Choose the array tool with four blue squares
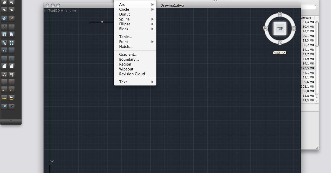 coord(12,43)
